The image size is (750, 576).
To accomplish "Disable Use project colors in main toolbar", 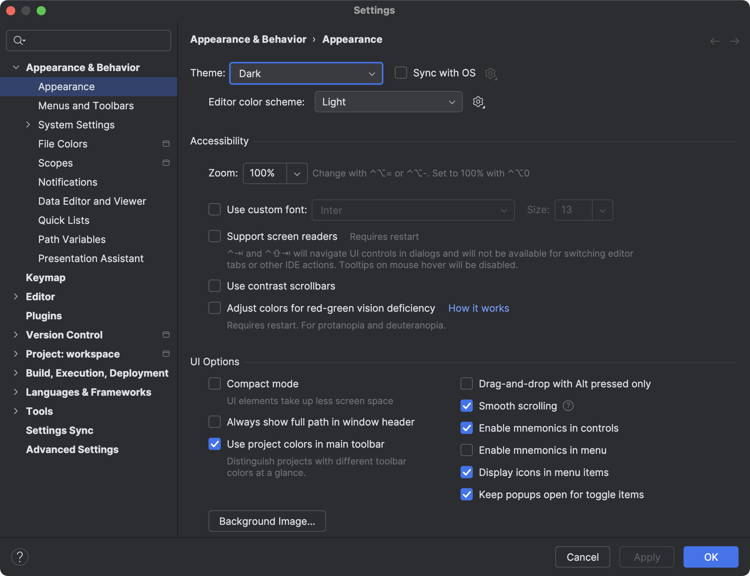I will 215,444.
